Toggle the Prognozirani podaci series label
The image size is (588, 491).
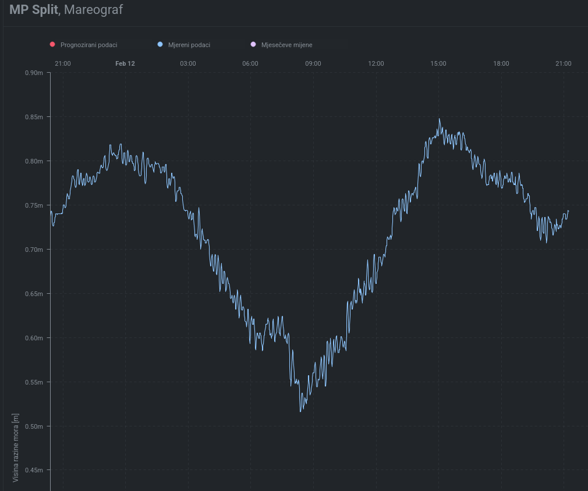click(88, 45)
